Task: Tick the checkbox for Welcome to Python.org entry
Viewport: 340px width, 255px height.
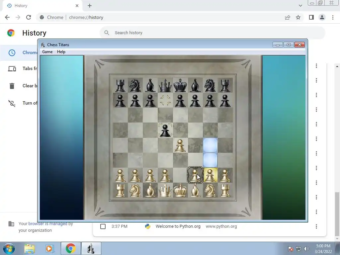Action: pyautogui.click(x=103, y=226)
